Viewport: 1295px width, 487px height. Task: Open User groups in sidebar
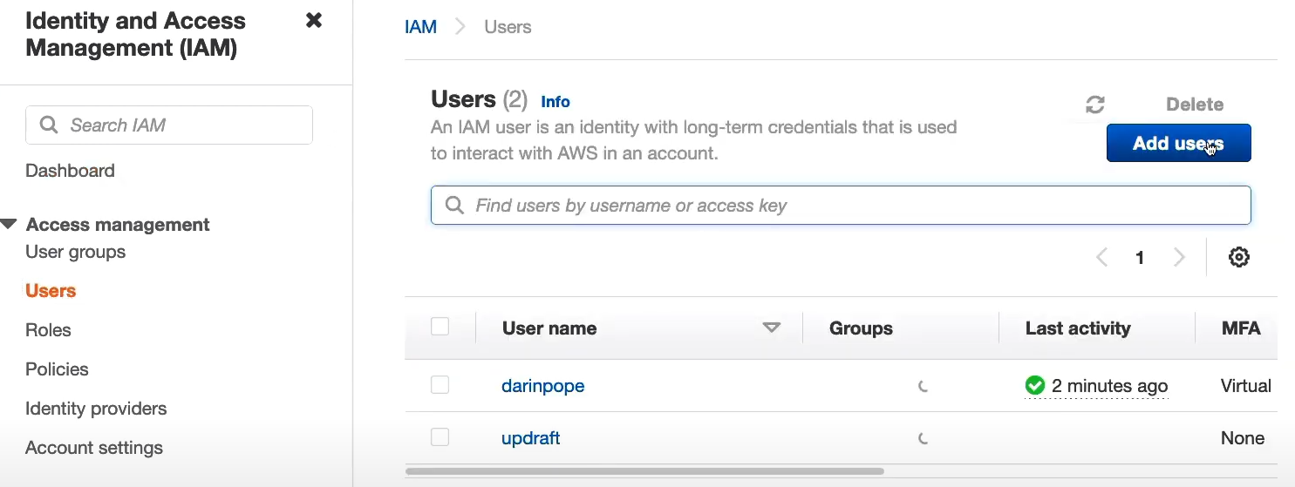[76, 252]
